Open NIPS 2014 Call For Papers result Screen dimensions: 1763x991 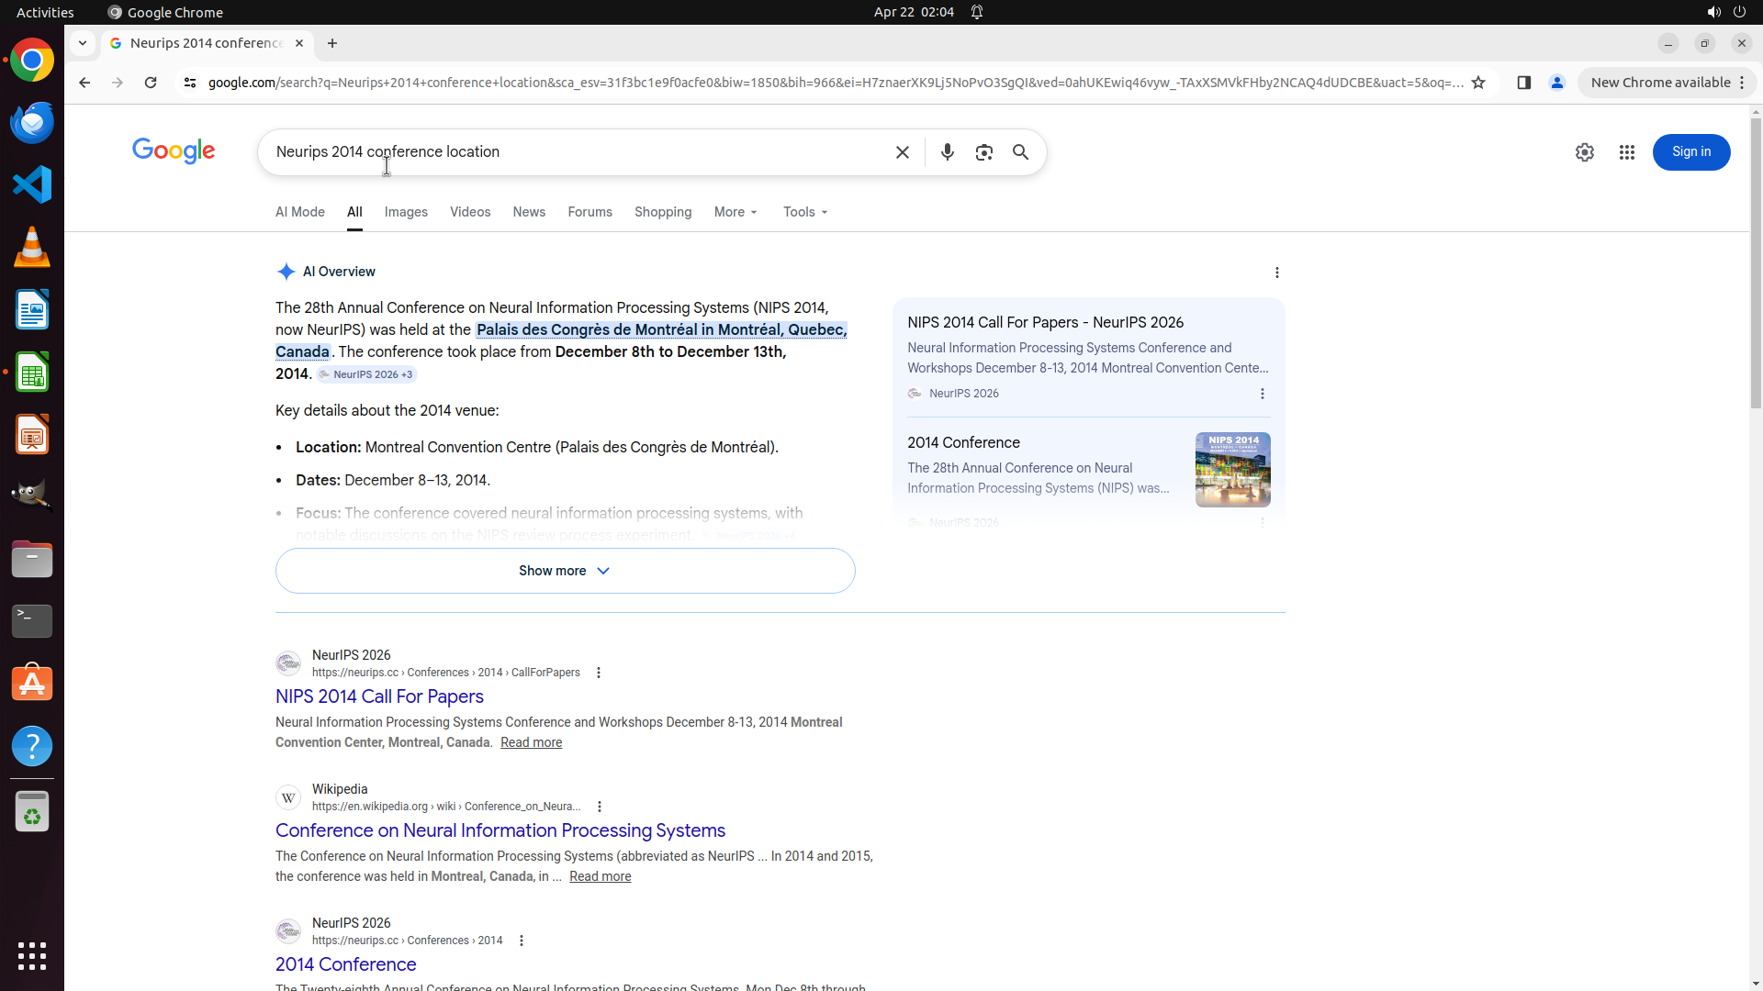click(x=379, y=696)
